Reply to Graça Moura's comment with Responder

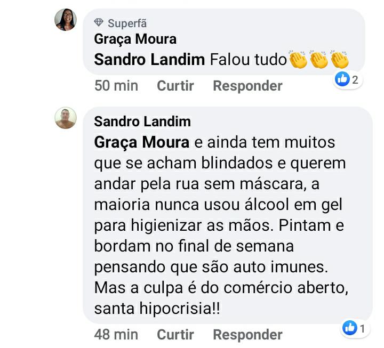coord(248,86)
